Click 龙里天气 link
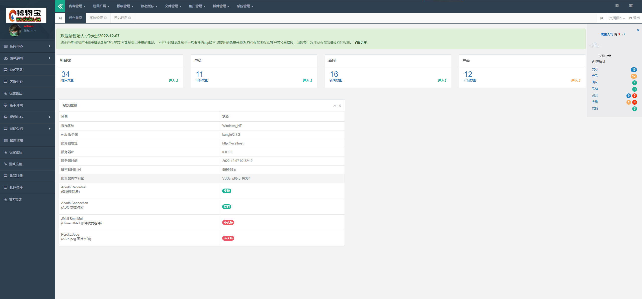This screenshot has width=642, height=299. pyautogui.click(x=607, y=34)
